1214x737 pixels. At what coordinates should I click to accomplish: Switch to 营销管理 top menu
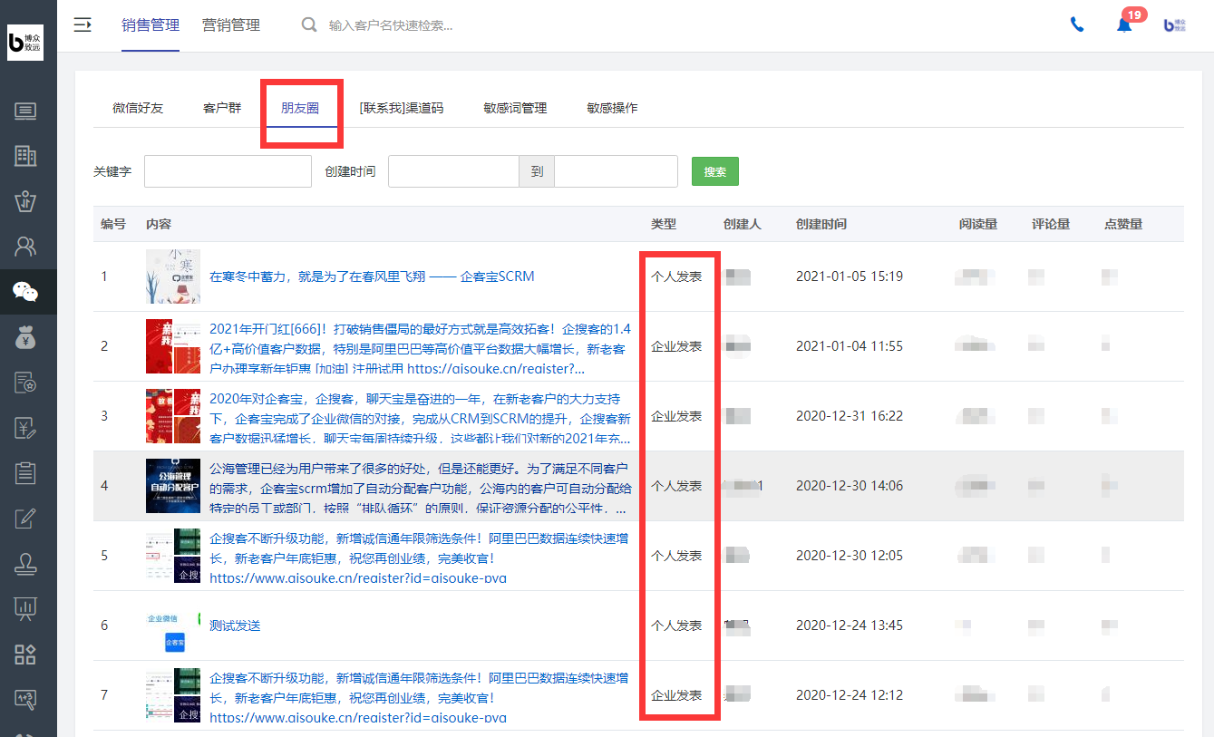pos(231,24)
